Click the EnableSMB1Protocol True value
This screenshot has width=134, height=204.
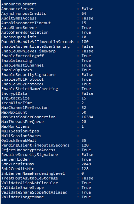point(86,79)
